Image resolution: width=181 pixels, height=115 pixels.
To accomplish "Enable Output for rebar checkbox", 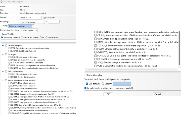I will 85,75.
